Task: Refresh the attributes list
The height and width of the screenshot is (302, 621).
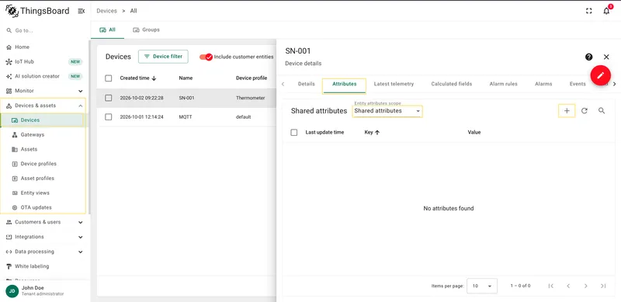Action: click(585, 111)
